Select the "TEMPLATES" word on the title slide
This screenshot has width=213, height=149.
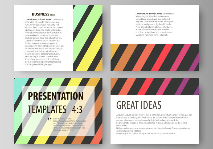point(47,109)
